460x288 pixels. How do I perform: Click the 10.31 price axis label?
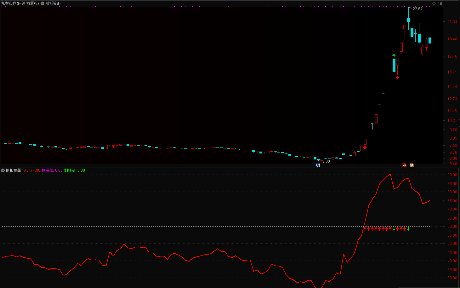tap(452, 121)
